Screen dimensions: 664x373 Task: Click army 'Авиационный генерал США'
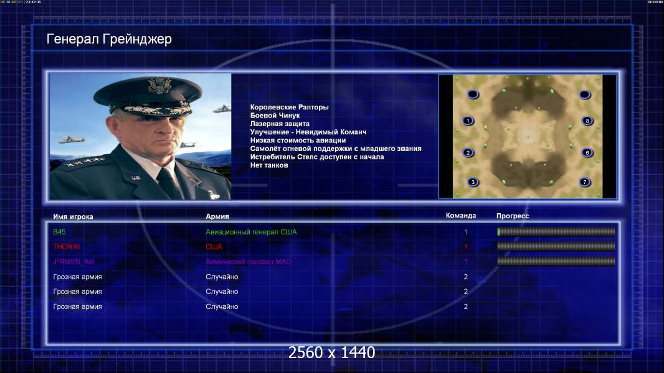click(x=251, y=232)
